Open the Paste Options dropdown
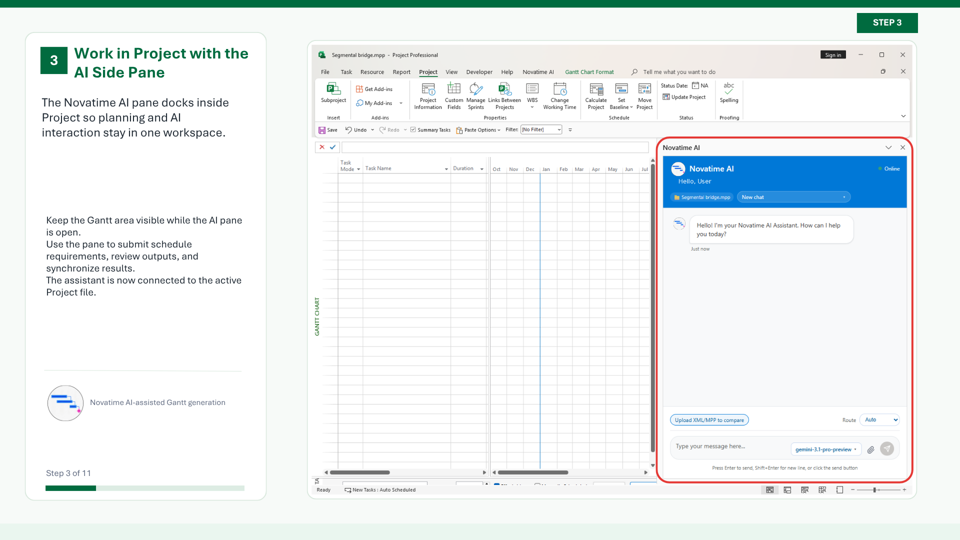Screen dimensions: 960x540 [478, 130]
